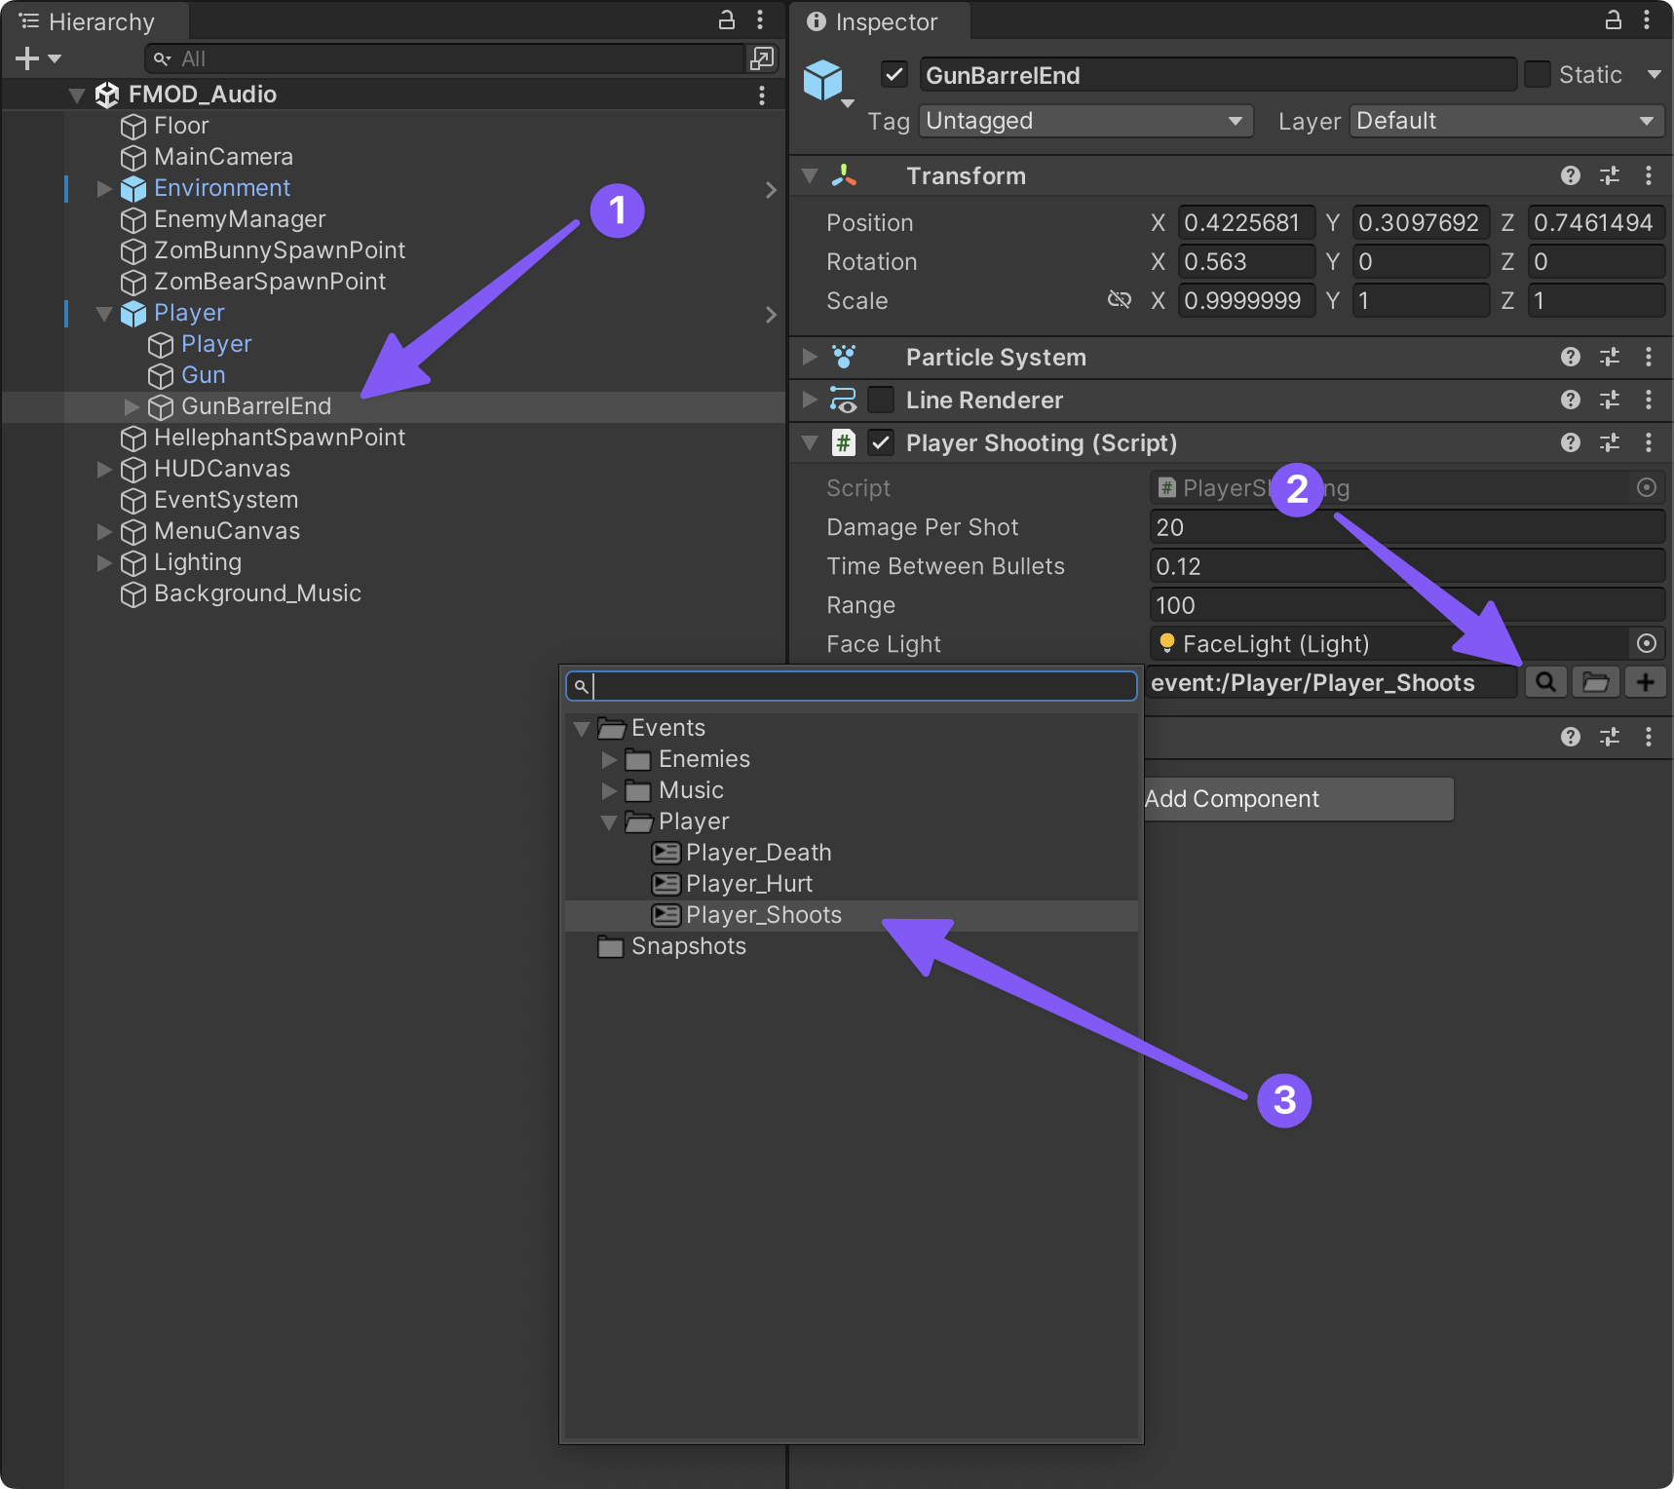Select Player_Shoots event in the list
Image resolution: width=1674 pixels, height=1489 pixels.
pyautogui.click(x=763, y=915)
